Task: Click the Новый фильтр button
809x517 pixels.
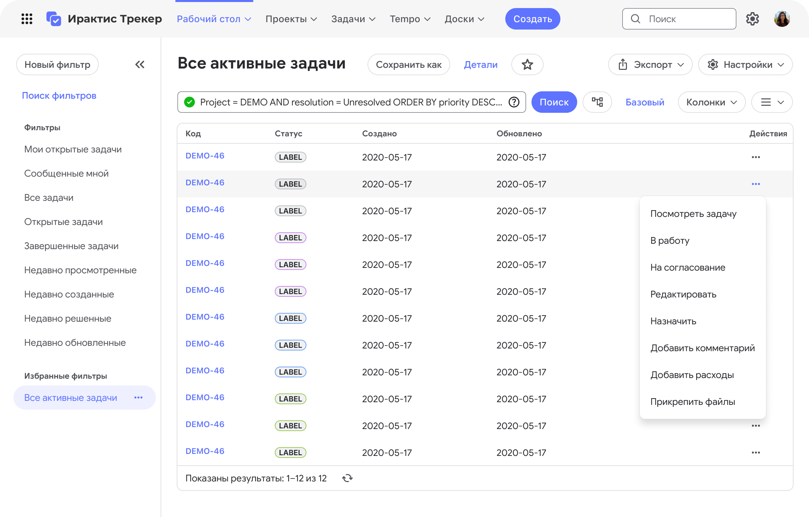Action: click(57, 64)
